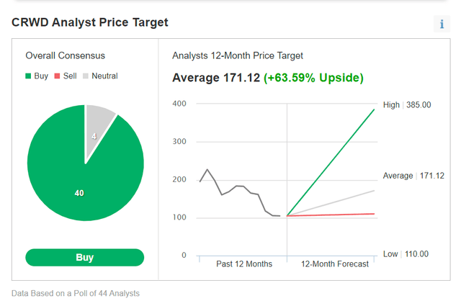Click the green Buy rating button
This screenshot has height=306, width=461.
coord(85,257)
